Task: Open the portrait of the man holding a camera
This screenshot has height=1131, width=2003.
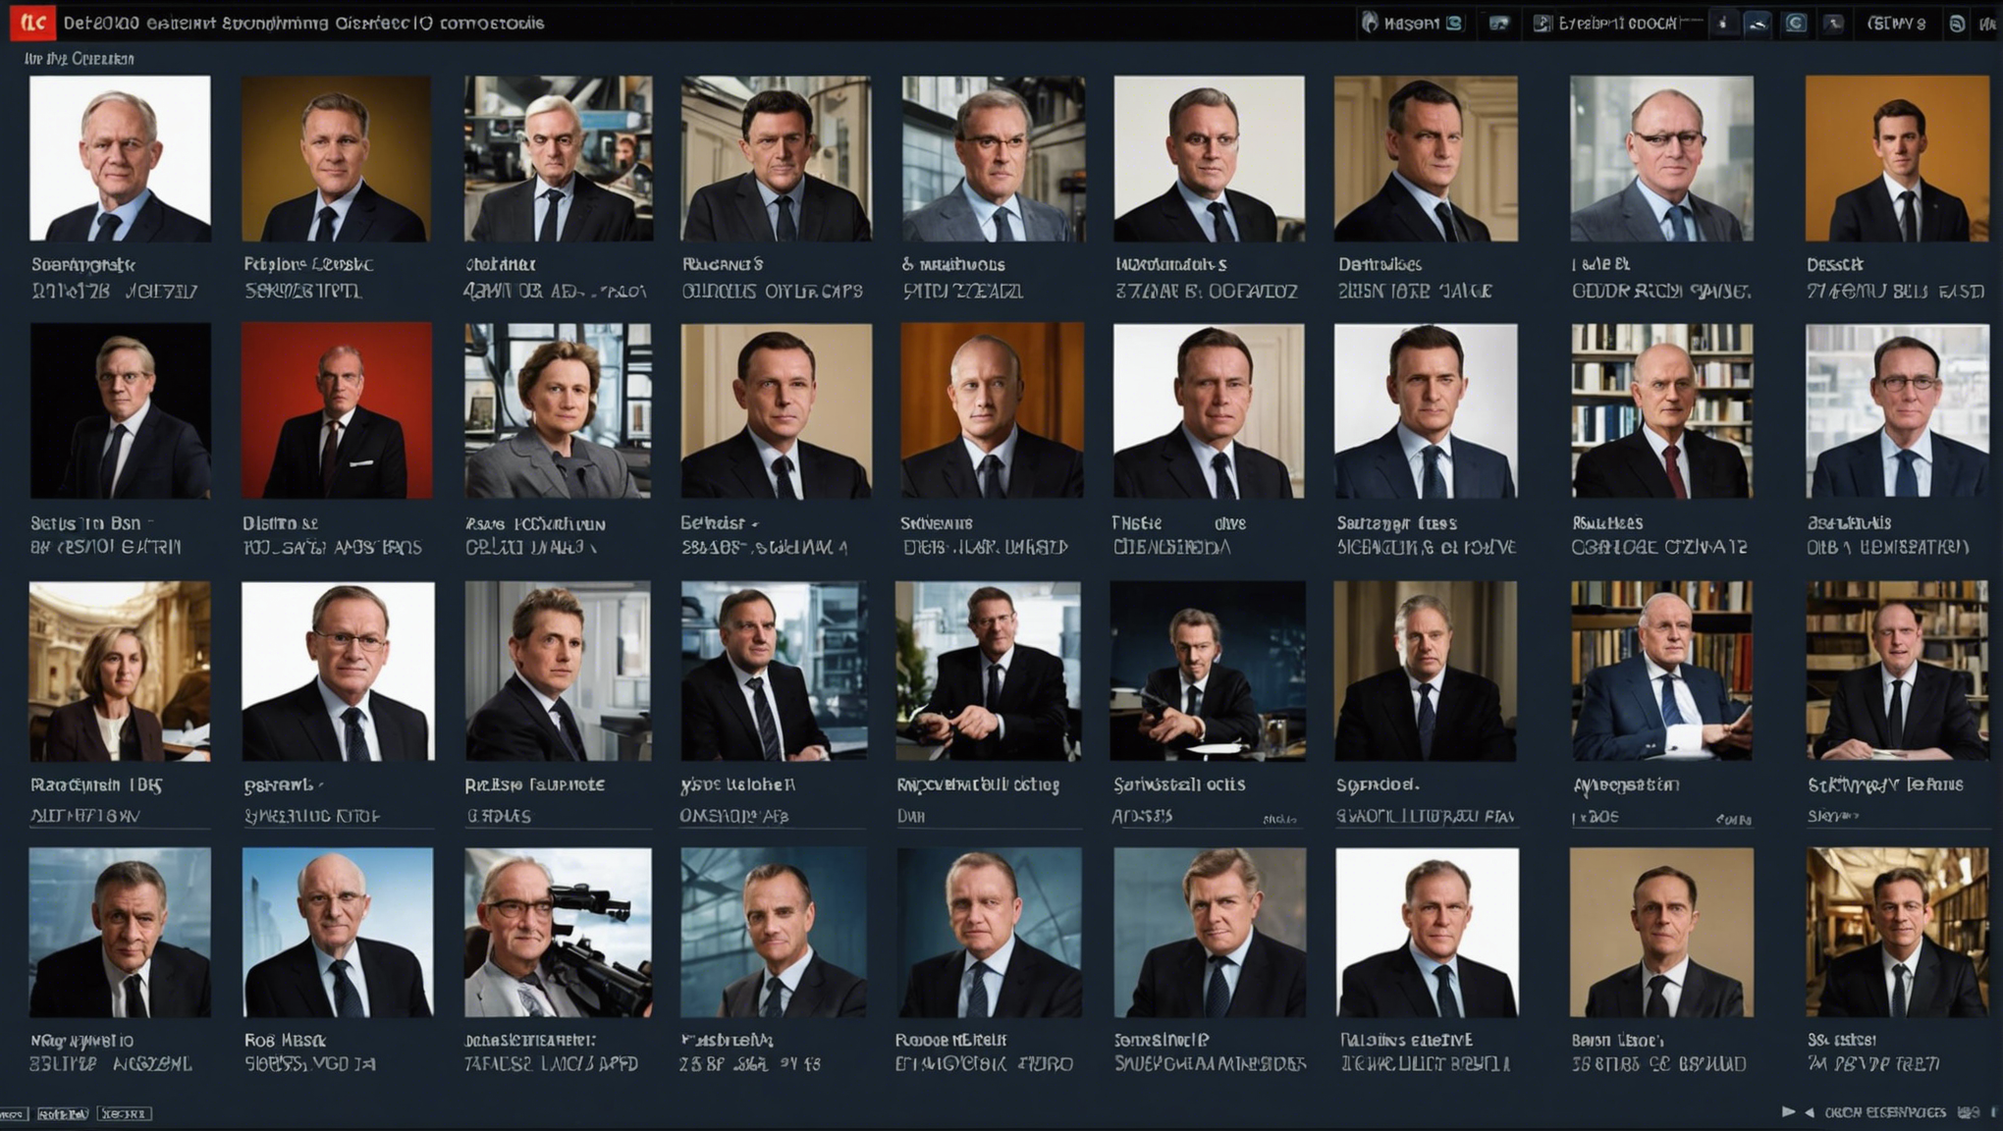Action: 558,933
